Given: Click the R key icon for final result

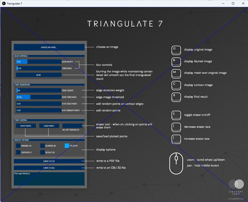Looking at the screenshot, I should point(176,97).
